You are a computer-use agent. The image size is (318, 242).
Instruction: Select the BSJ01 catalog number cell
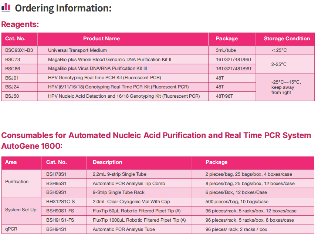(12, 78)
